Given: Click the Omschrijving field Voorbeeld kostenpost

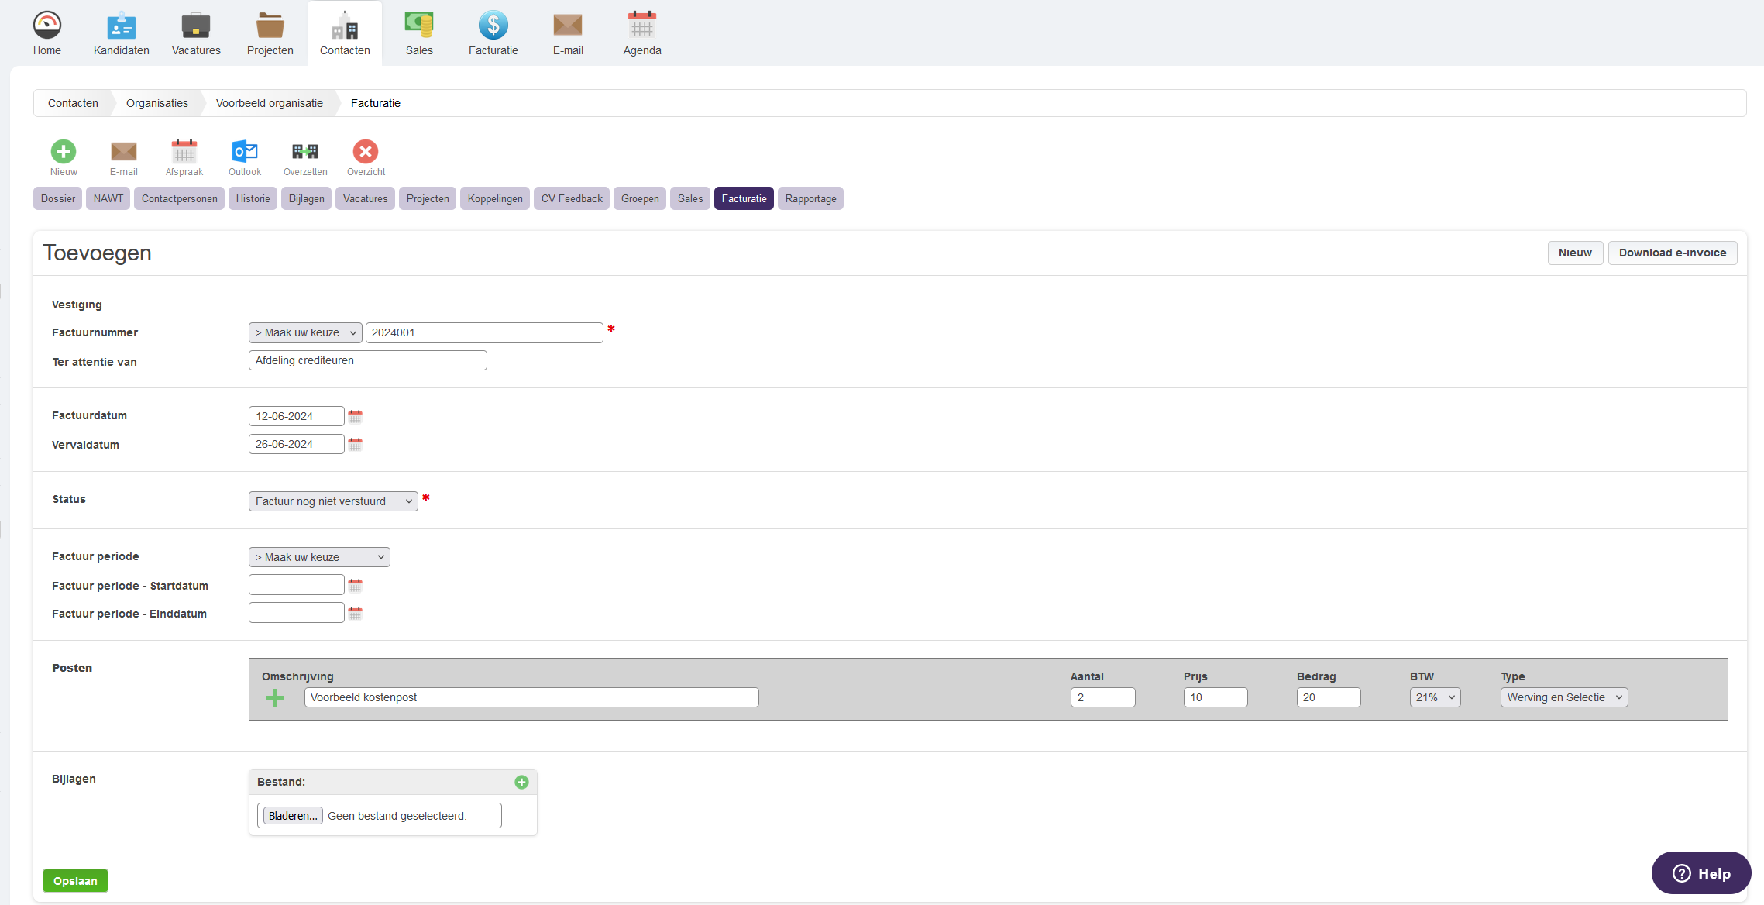Looking at the screenshot, I should pyautogui.click(x=531, y=697).
